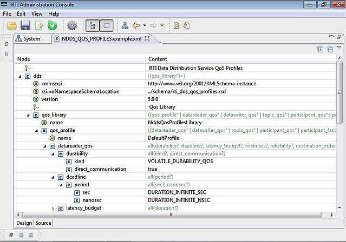Open file with the yellow folder icon

coord(12,25)
